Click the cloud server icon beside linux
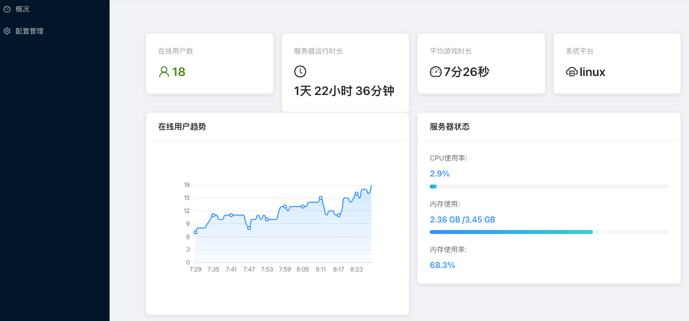This screenshot has height=321, width=689. tap(571, 72)
